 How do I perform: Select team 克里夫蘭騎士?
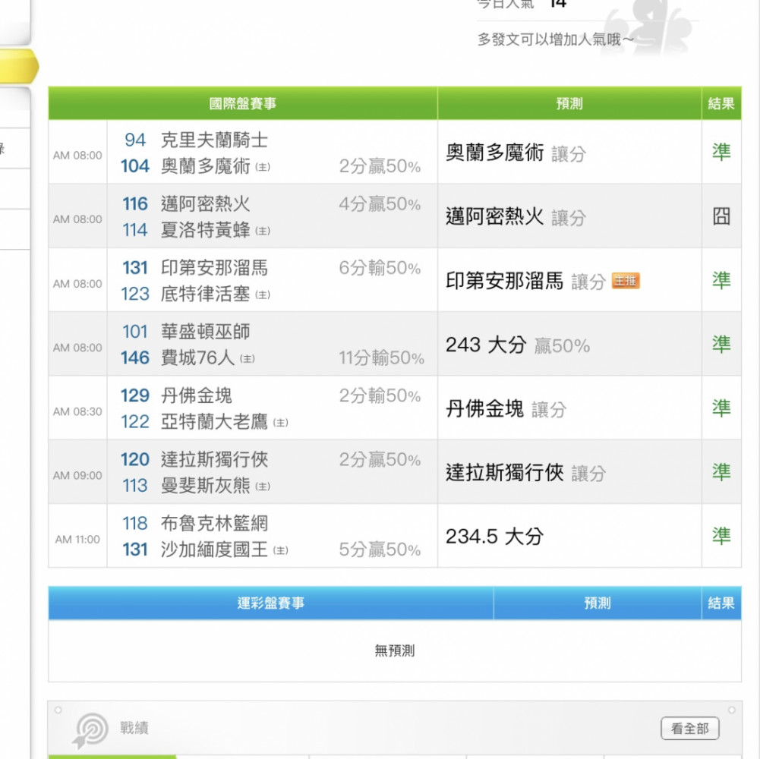pyautogui.click(x=214, y=140)
